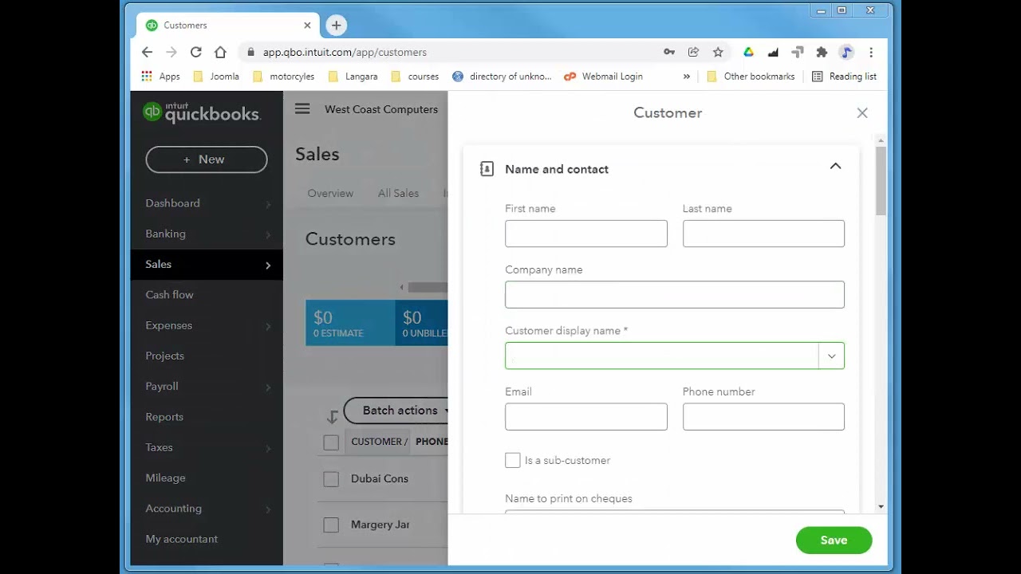Click the First name field

pyautogui.click(x=586, y=234)
